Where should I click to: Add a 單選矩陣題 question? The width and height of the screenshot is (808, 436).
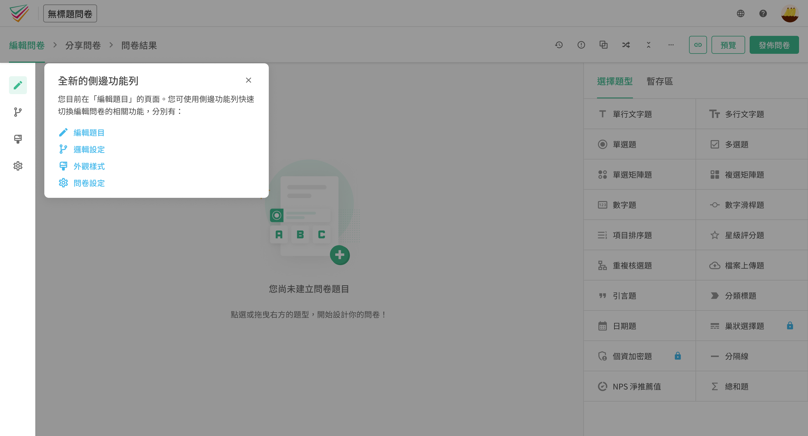click(x=640, y=175)
